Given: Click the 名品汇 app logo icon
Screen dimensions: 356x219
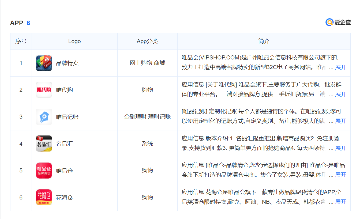Looking at the screenshot, I should pyautogui.click(x=44, y=144).
